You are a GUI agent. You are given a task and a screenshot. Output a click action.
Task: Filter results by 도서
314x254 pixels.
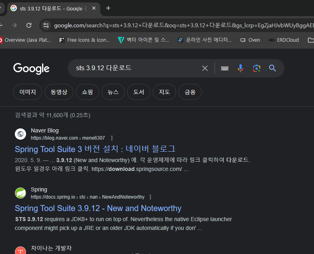(x=139, y=92)
